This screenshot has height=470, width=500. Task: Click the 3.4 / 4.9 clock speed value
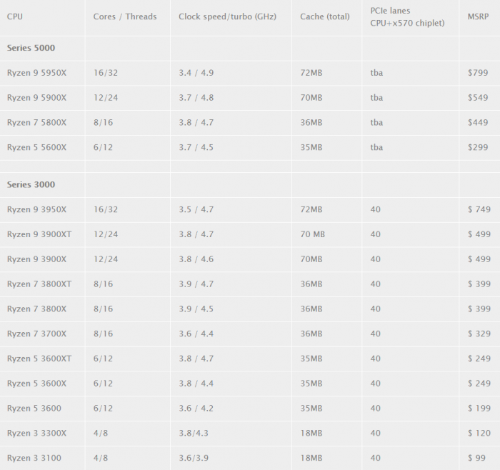[x=196, y=73]
